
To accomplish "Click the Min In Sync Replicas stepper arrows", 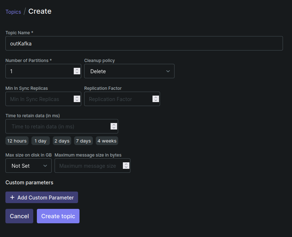I will click(x=77, y=99).
